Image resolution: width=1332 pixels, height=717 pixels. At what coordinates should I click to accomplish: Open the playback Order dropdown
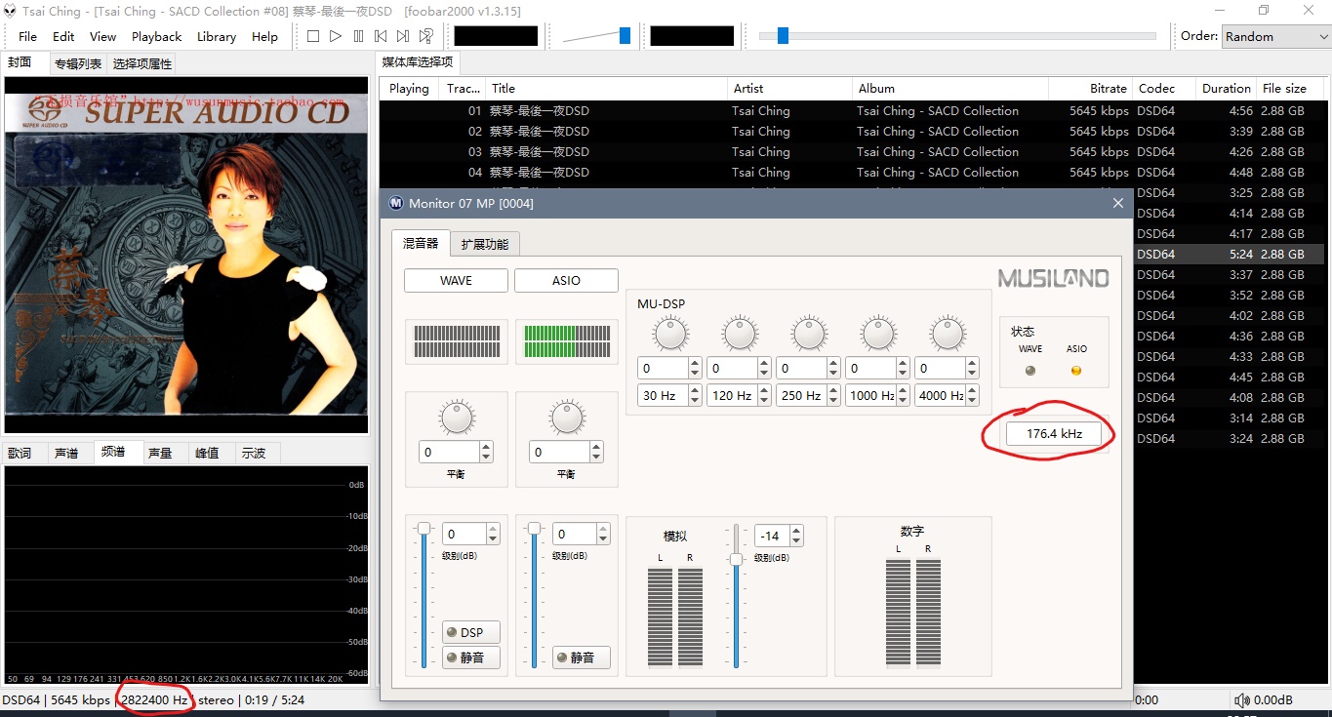(x=1275, y=36)
